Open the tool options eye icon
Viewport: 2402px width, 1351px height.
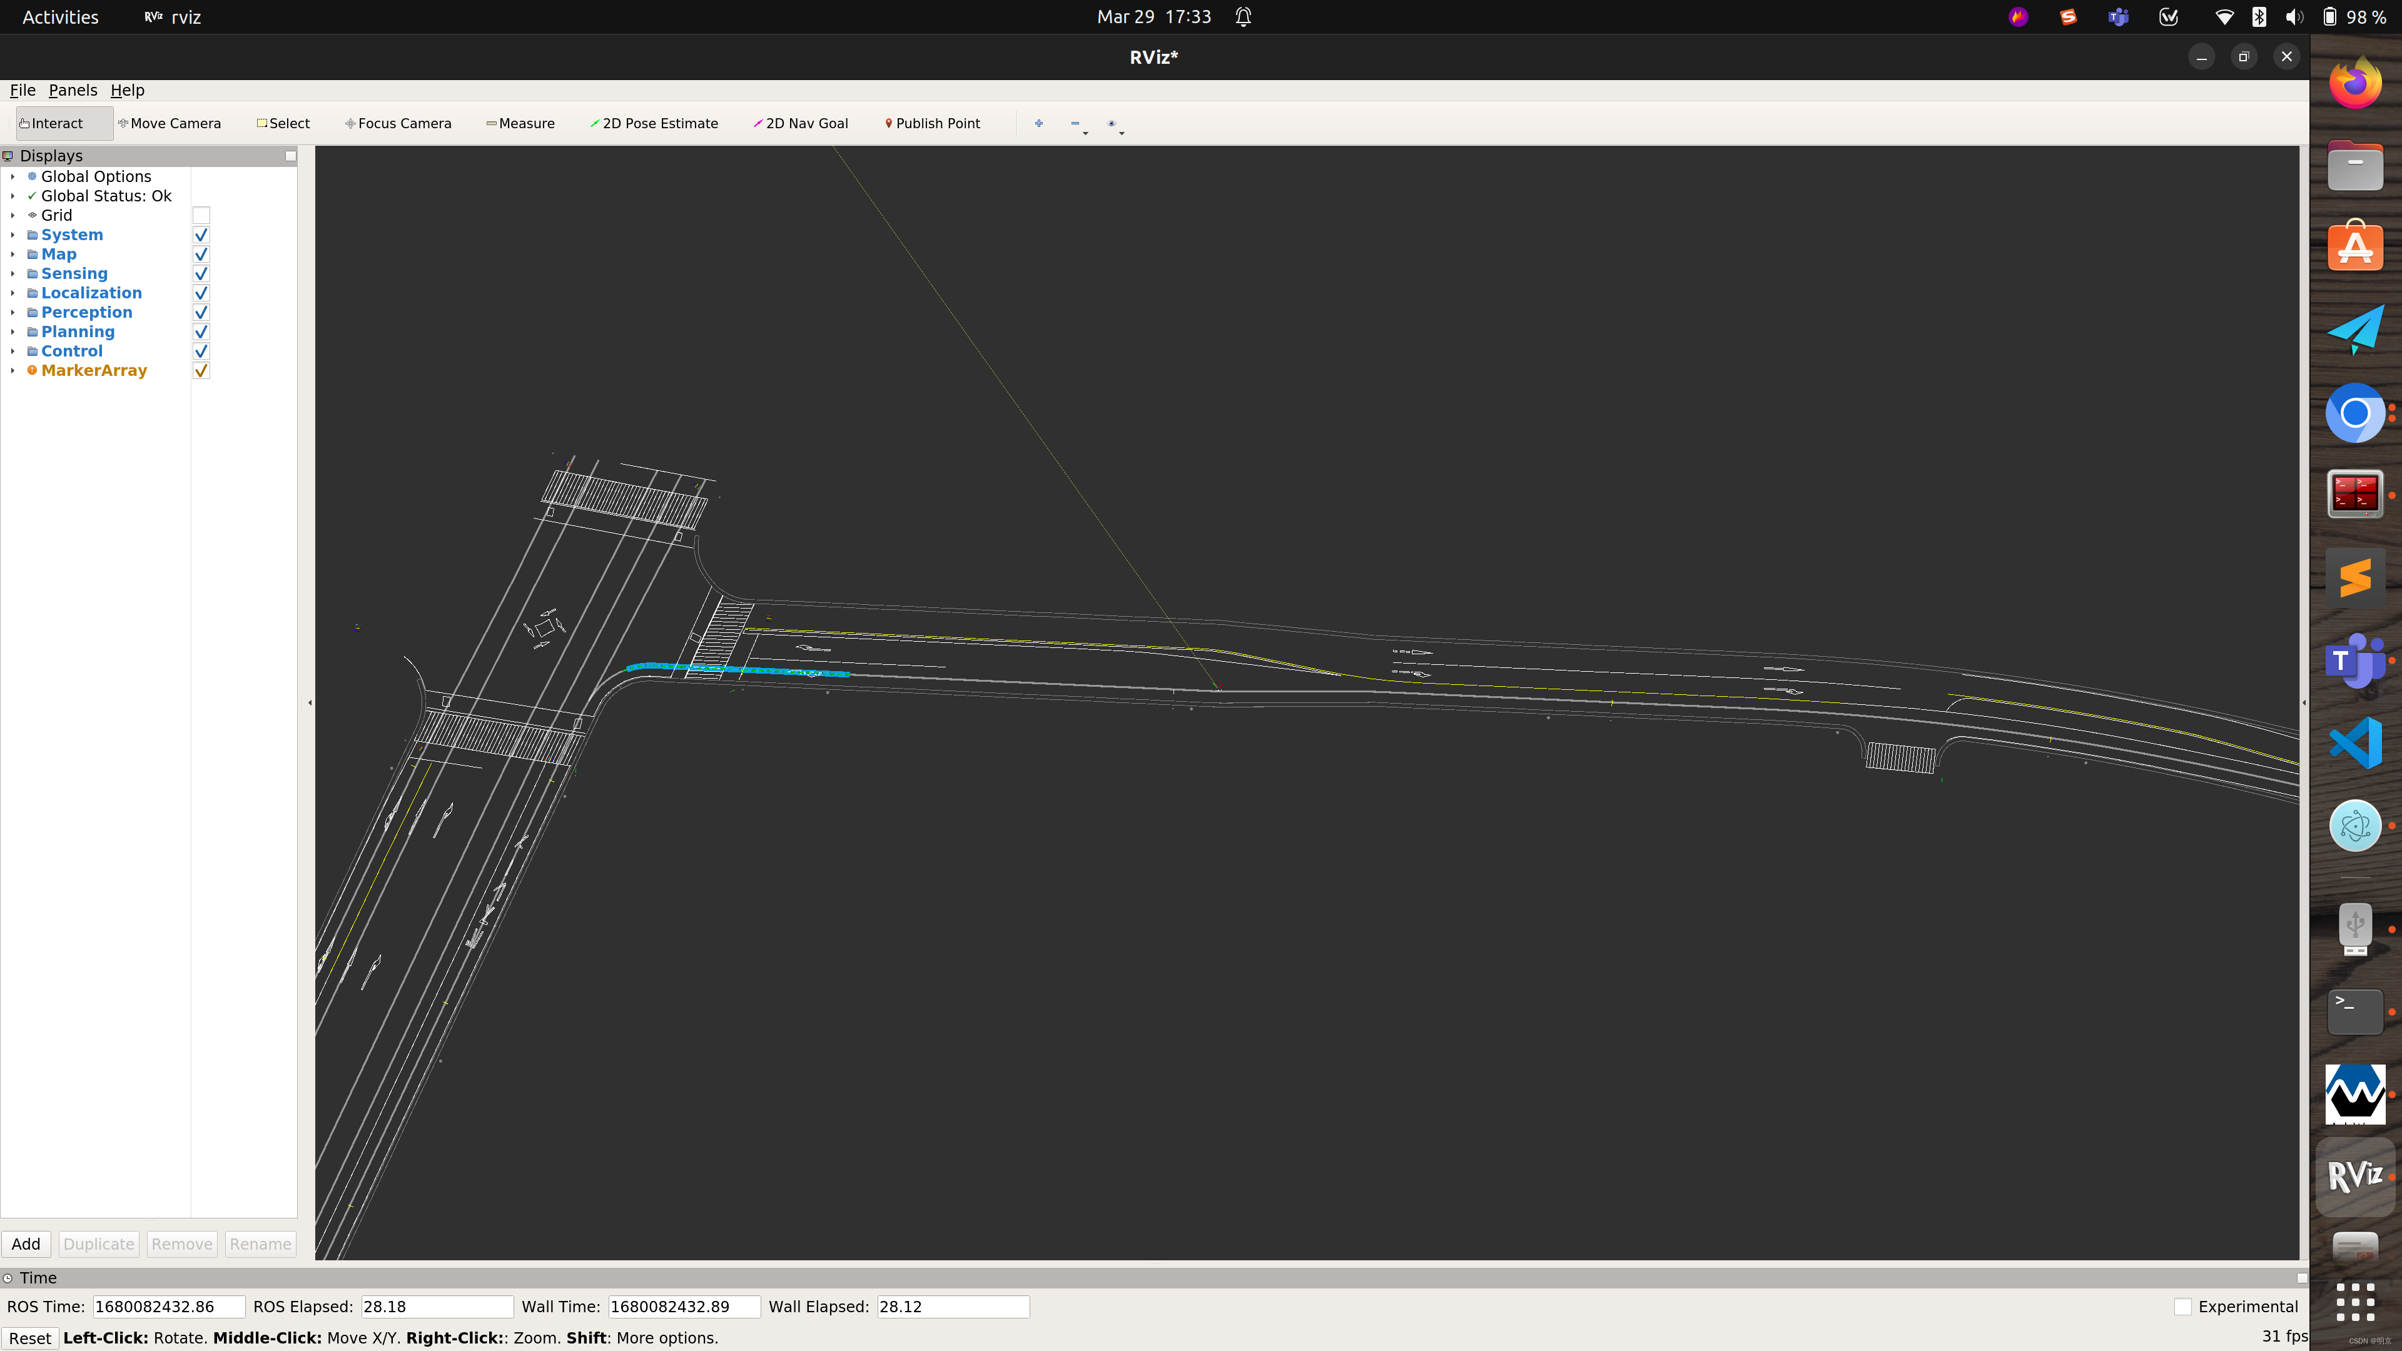point(1112,123)
